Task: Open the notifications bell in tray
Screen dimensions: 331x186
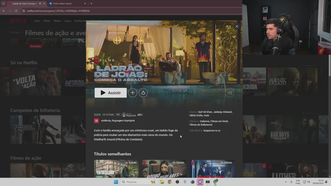Action: click(326, 182)
